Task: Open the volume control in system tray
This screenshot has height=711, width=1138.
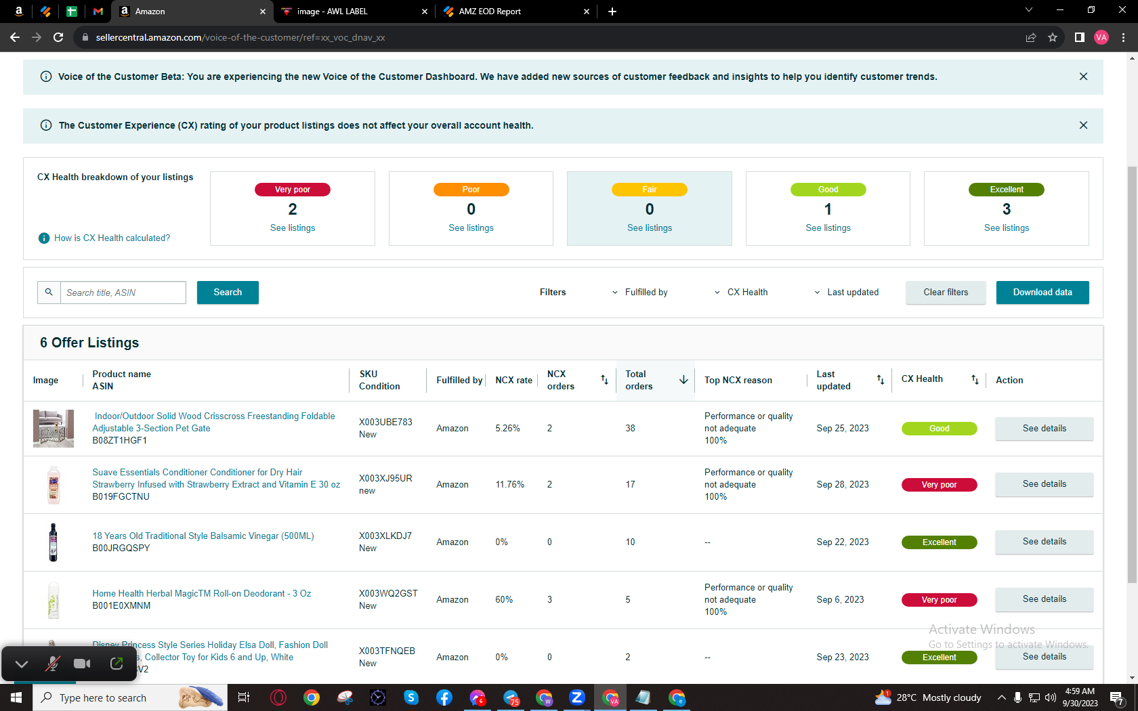Action: click(x=1051, y=697)
